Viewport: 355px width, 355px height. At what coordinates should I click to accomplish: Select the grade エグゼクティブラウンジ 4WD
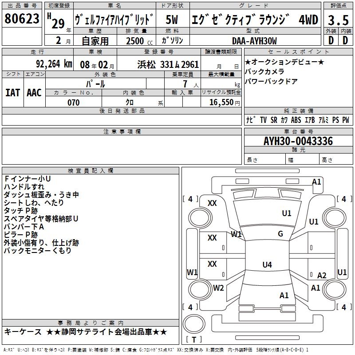(x=255, y=20)
